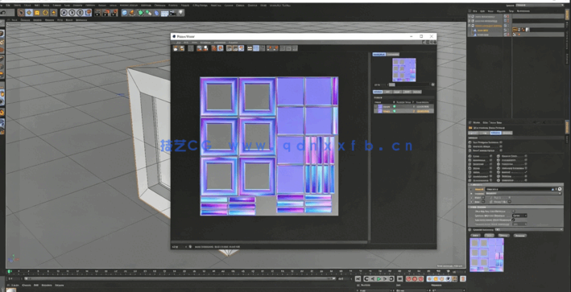Click the second icon in Picture Viewer toolbar

point(182,48)
